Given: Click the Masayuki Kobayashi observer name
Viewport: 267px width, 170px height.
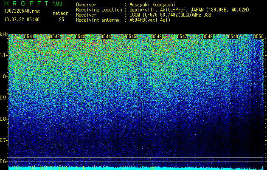Looking at the screenshot, I should click(x=152, y=5).
